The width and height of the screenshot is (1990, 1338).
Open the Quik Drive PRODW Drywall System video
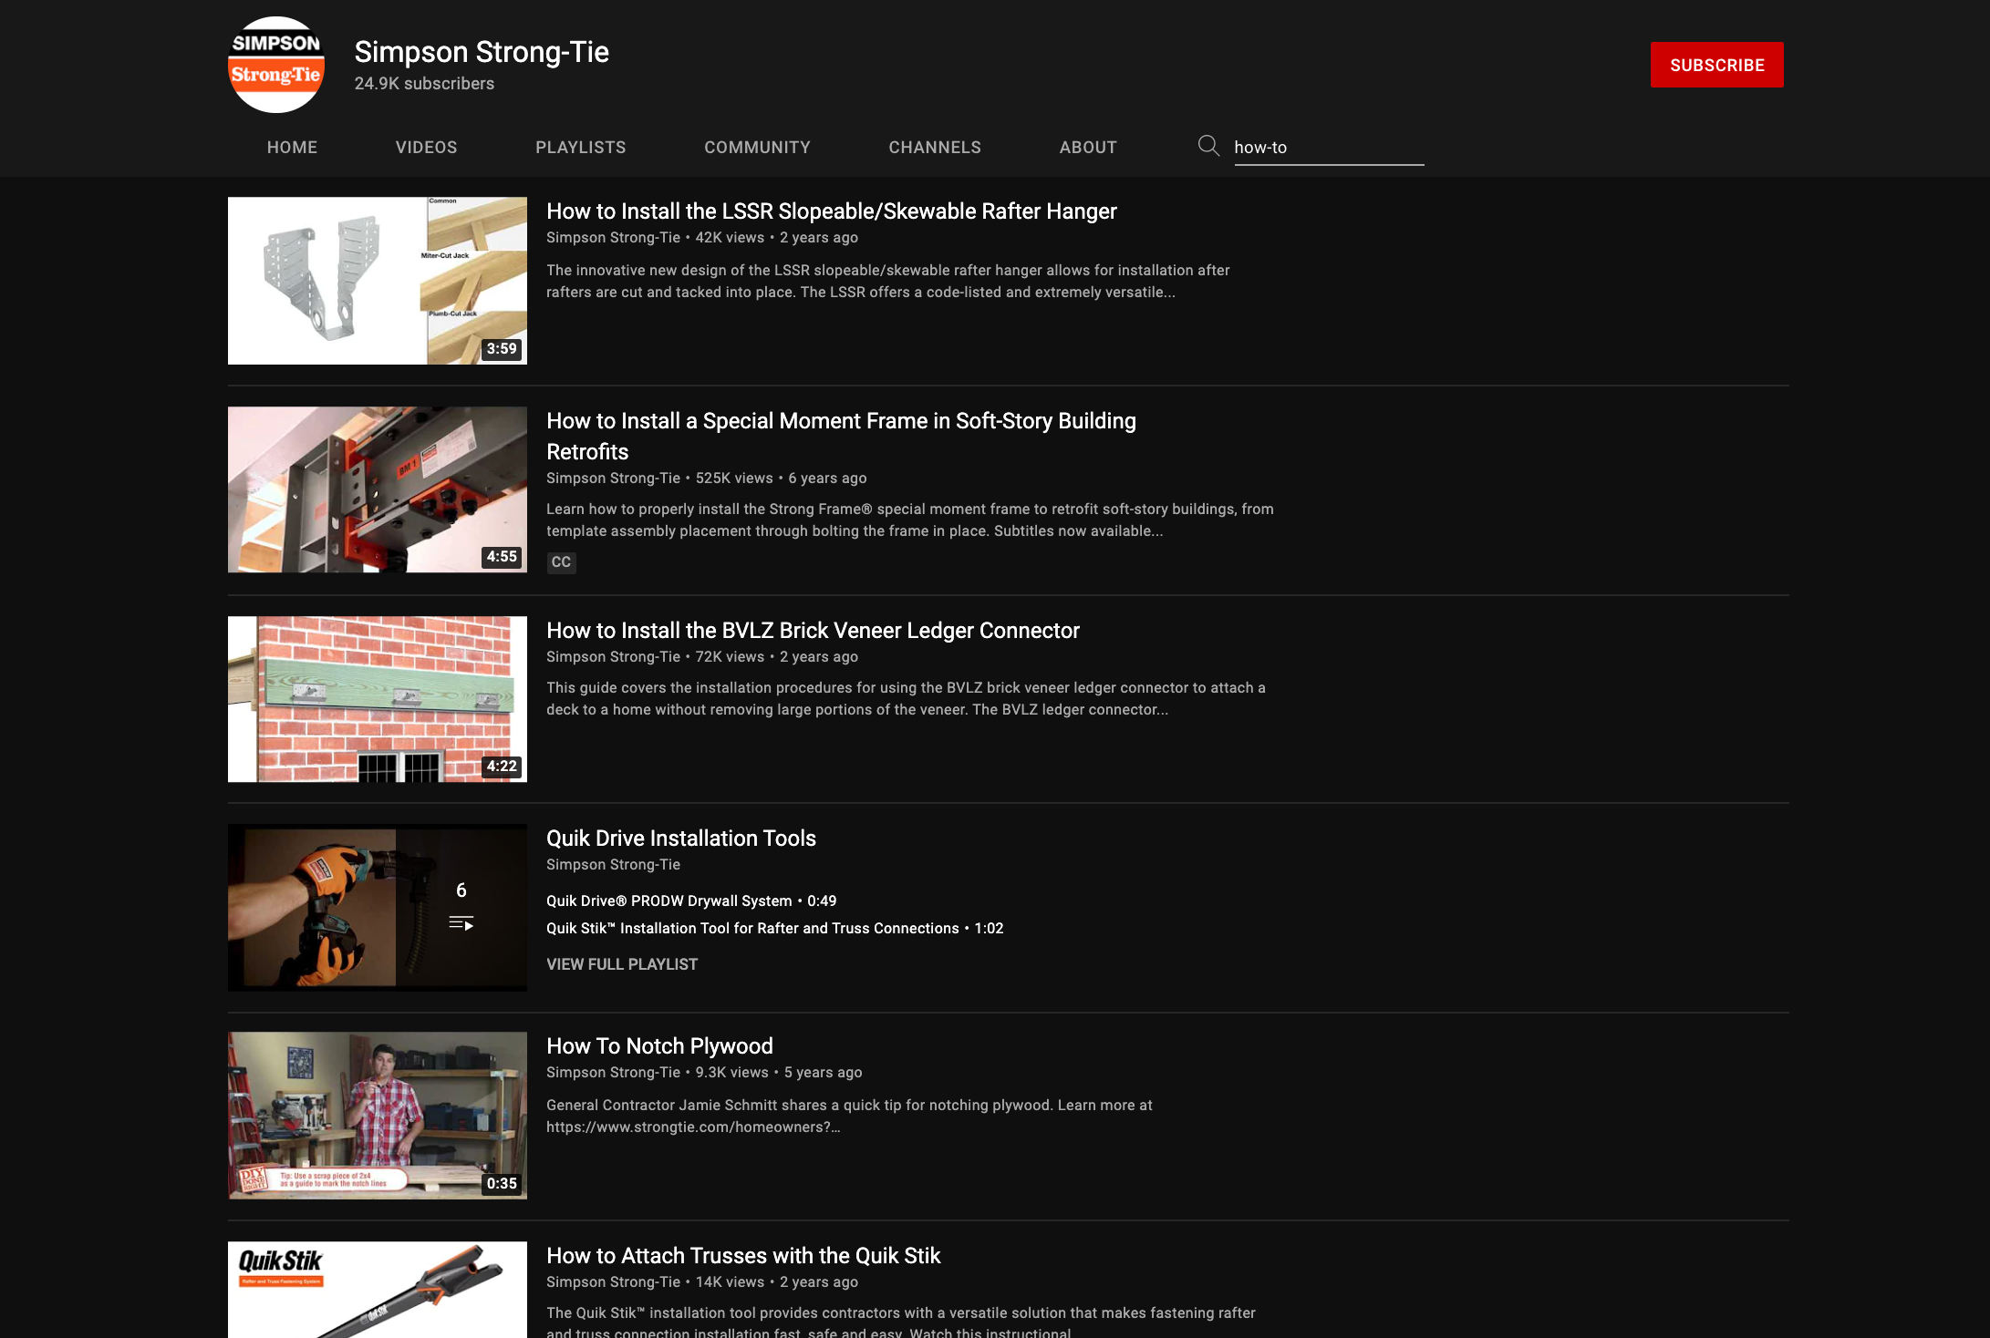click(669, 901)
